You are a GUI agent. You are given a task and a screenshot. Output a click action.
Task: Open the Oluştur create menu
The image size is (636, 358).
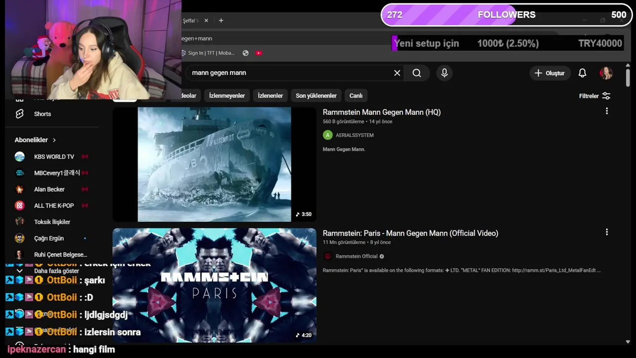[550, 73]
